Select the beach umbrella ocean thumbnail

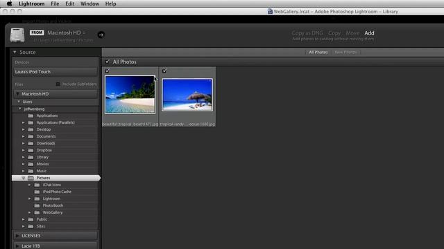click(x=187, y=95)
